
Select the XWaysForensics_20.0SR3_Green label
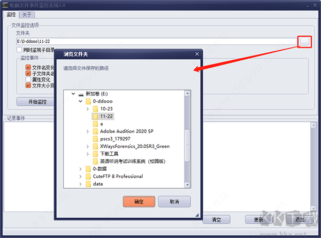click(x=135, y=146)
